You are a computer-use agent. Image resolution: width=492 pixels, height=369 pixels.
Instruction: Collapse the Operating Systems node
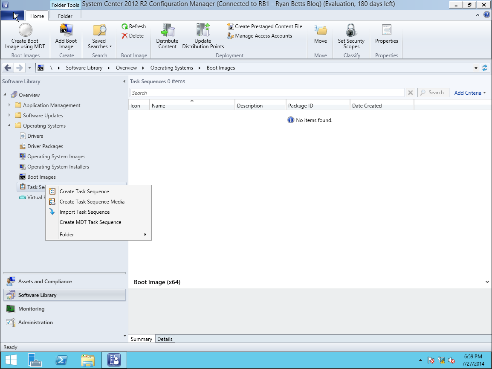point(9,125)
